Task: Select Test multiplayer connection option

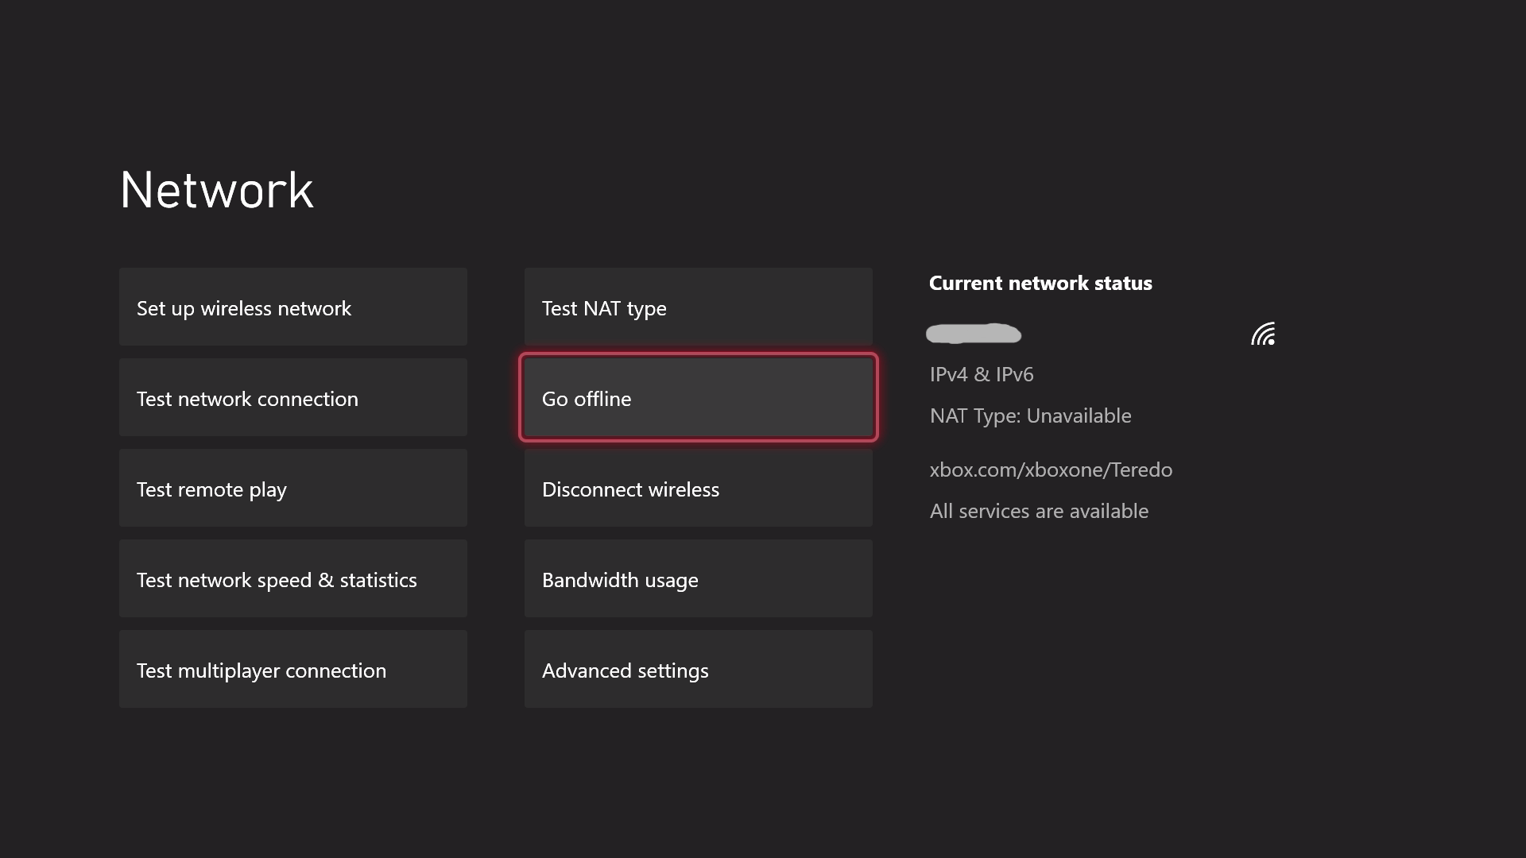Action: (292, 670)
